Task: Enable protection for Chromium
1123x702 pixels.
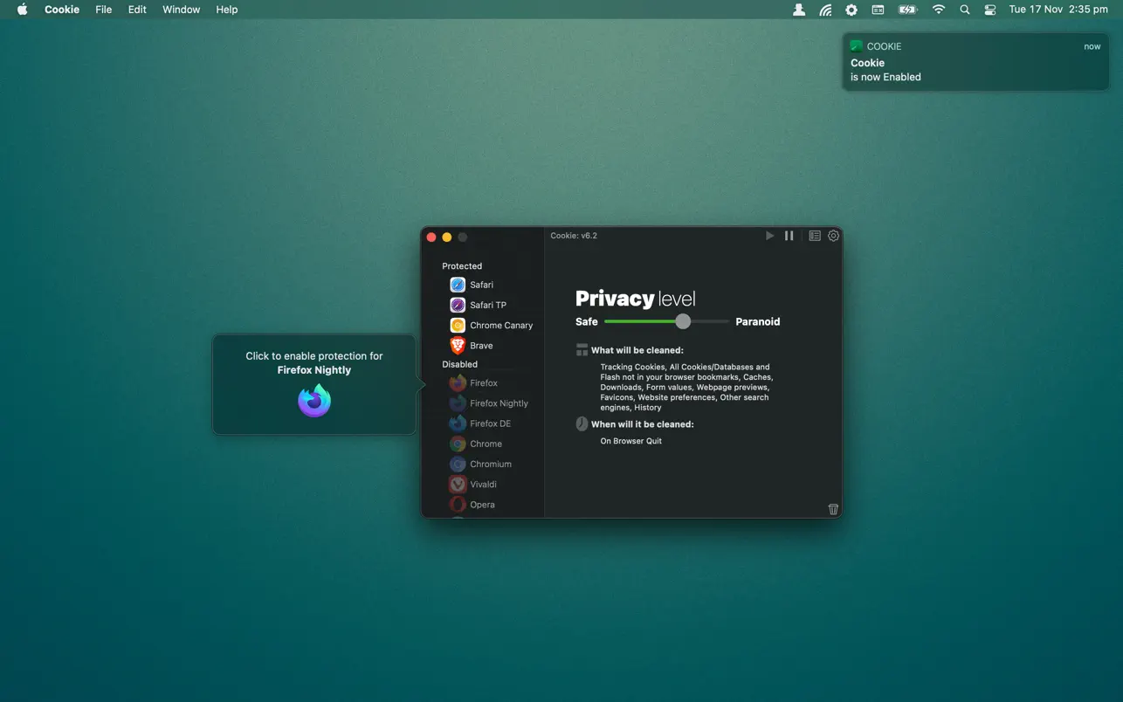Action: pyautogui.click(x=490, y=465)
